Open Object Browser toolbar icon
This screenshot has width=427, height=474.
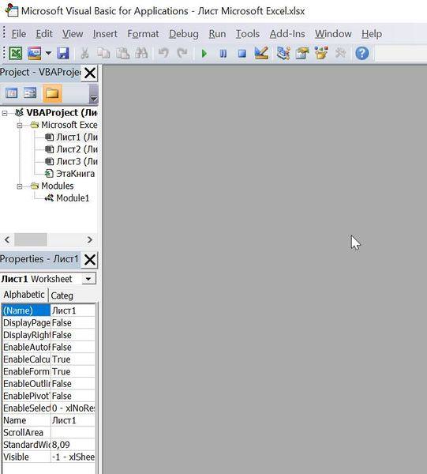click(321, 53)
